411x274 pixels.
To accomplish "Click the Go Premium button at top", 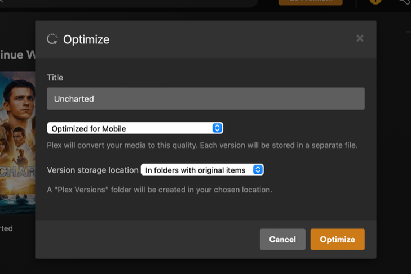I will tap(310, 2).
